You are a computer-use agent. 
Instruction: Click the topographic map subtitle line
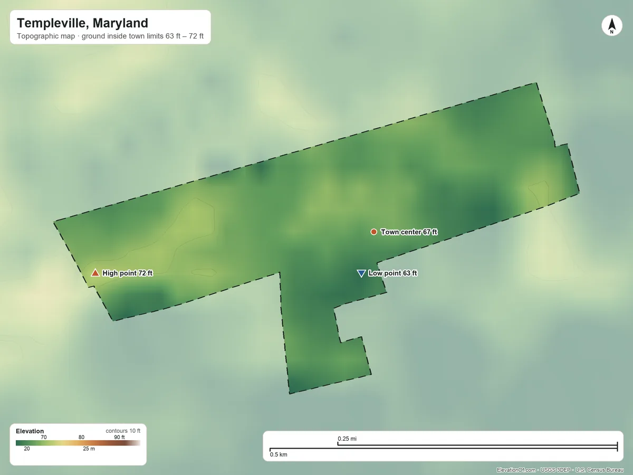110,37
